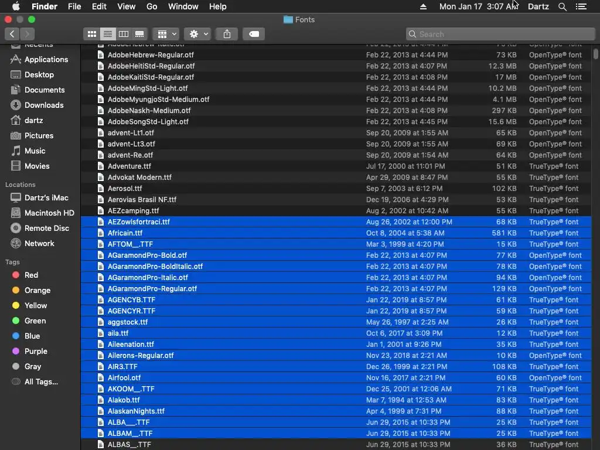
Task: Click the eject icon in menu bar
Action: [x=423, y=6]
